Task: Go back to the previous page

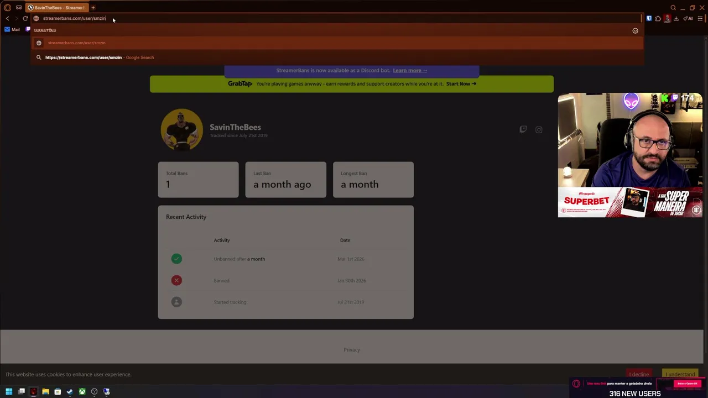Action: coord(7,18)
